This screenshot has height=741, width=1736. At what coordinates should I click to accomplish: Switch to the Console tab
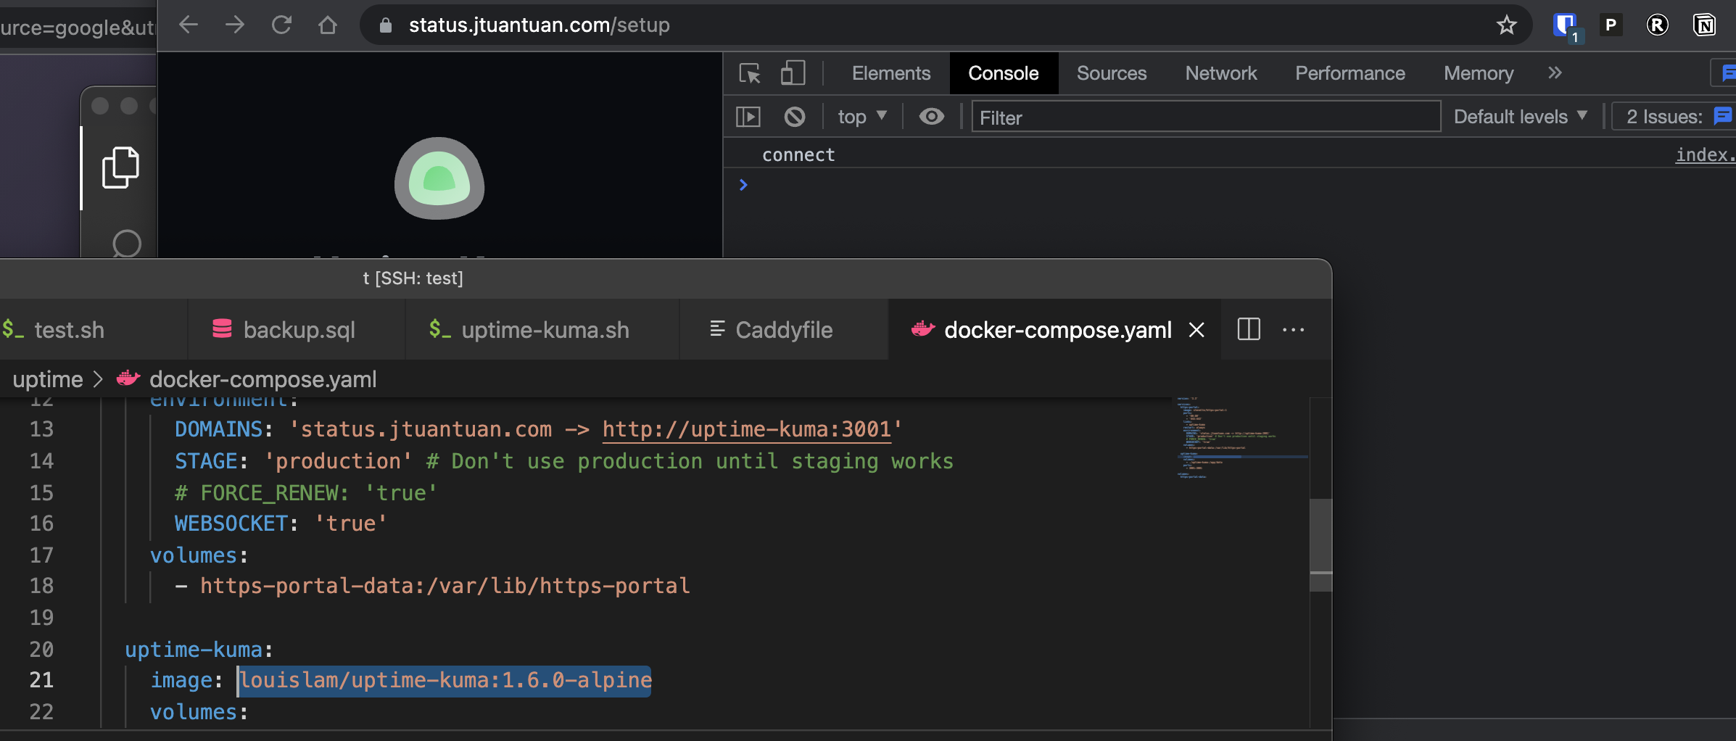(x=1004, y=73)
